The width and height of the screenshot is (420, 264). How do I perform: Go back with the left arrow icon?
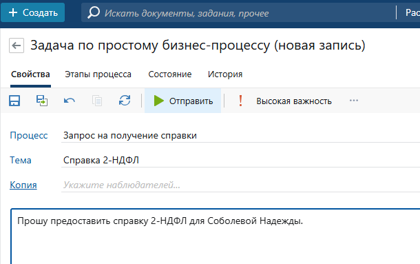[17, 45]
